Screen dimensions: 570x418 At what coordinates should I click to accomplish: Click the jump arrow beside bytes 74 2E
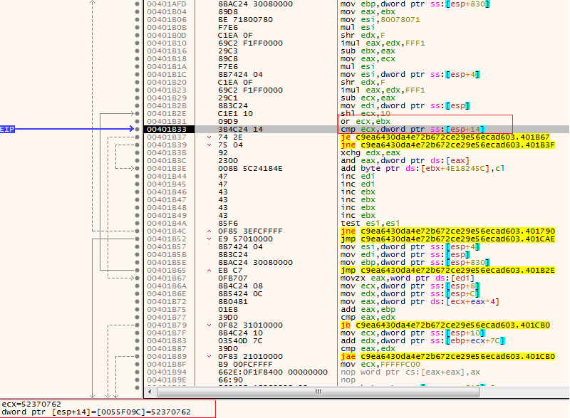pyautogui.click(x=209, y=137)
